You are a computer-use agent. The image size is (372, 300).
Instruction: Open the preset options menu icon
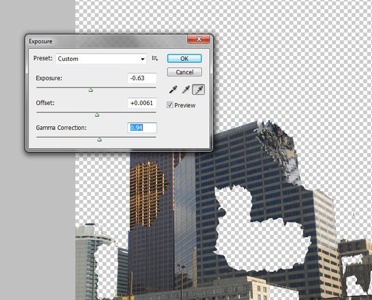pyautogui.click(x=155, y=58)
